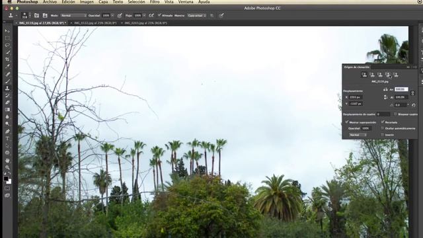Select the Hand tool
Viewport: 423px width, 238px height.
(7, 161)
